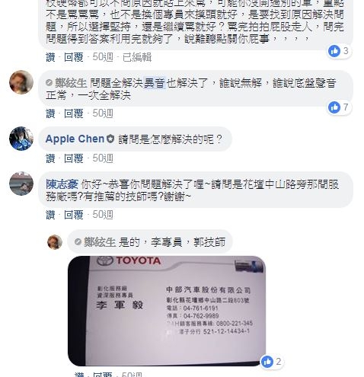Viewport: 364px width, 377px height.
Task: Open Apple Chen's profile avatar
Action: (x=21, y=139)
